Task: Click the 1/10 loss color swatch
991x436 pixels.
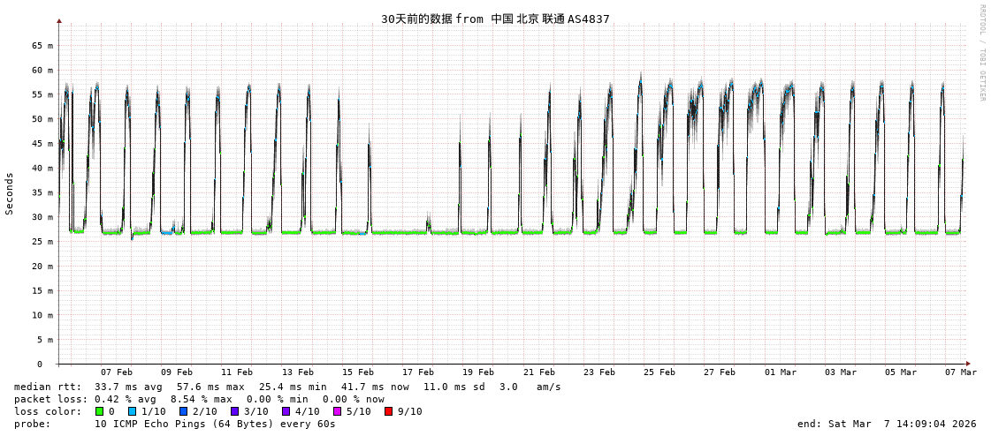Action: [132, 411]
